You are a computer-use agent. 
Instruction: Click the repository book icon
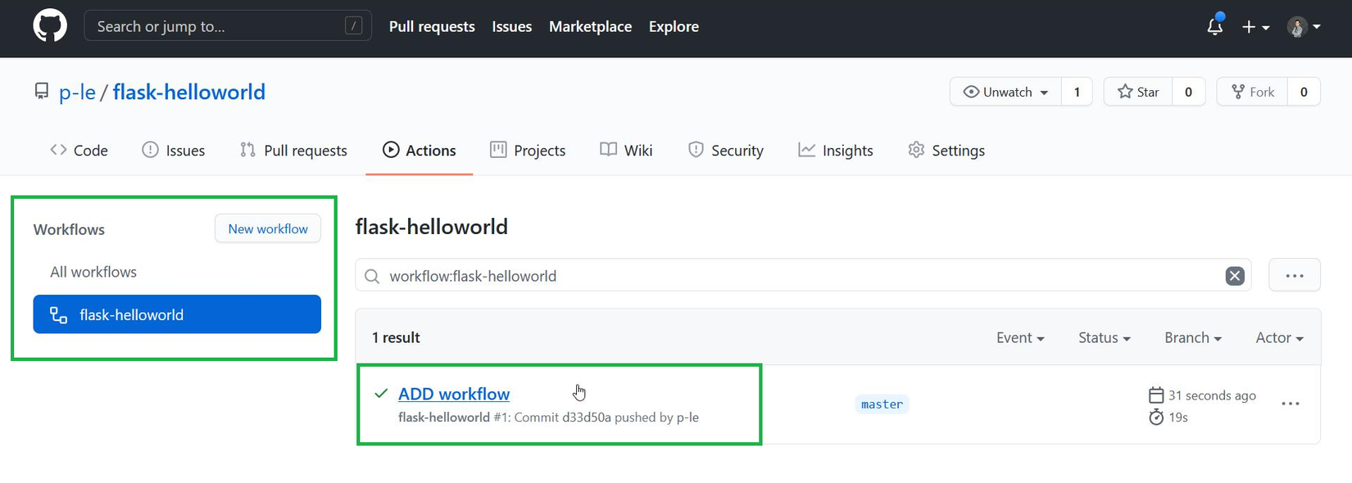pyautogui.click(x=42, y=92)
